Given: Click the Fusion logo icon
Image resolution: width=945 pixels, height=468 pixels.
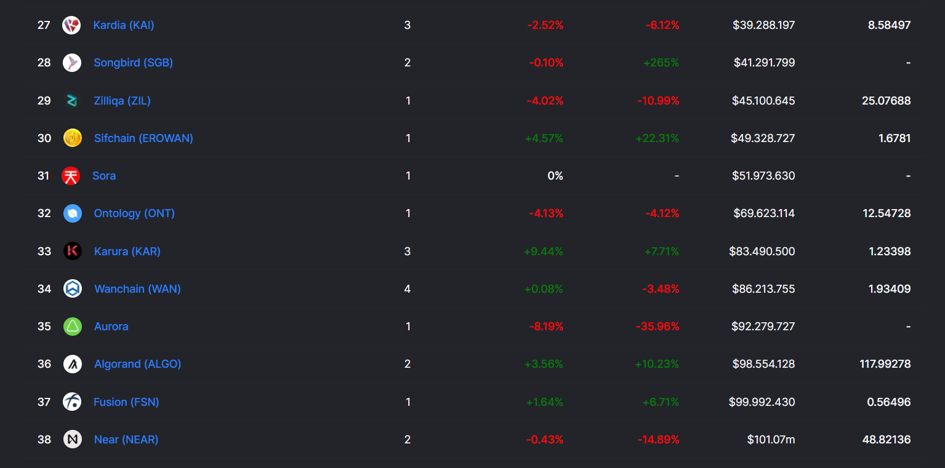Looking at the screenshot, I should click(x=72, y=402).
